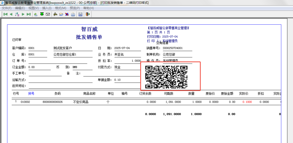Click the 没有结算 settlement text

162,43
